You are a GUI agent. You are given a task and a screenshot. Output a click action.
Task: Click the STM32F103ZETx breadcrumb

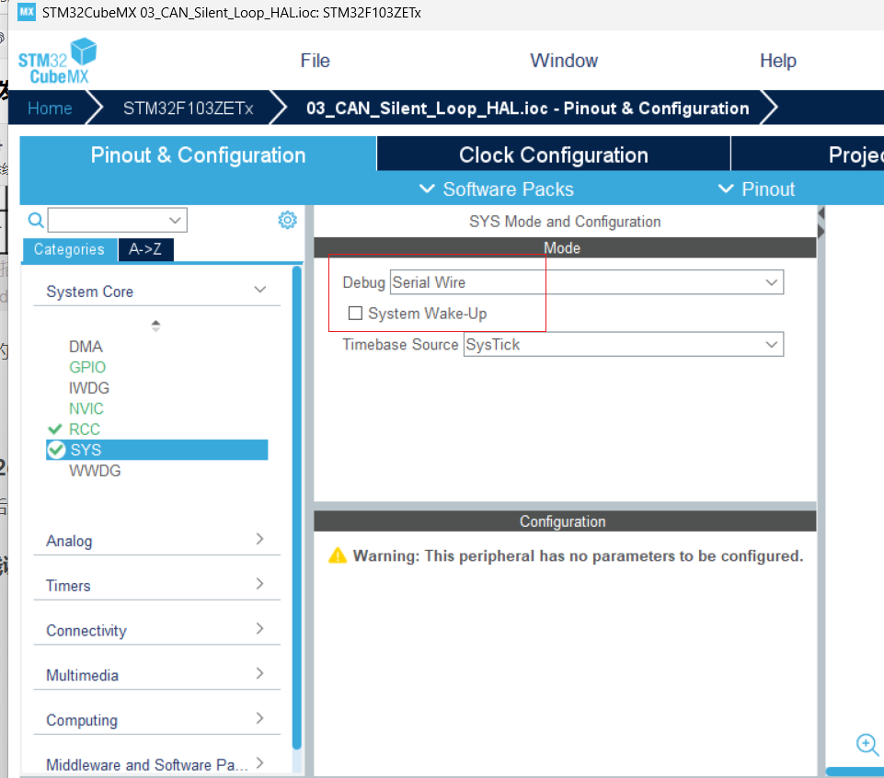[189, 108]
